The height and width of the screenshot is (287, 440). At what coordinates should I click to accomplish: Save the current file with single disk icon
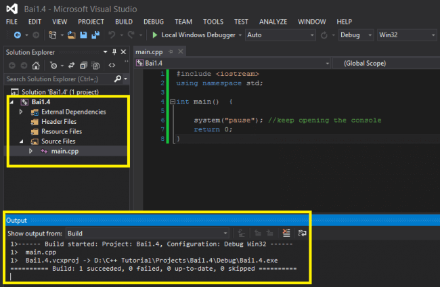pos(83,35)
